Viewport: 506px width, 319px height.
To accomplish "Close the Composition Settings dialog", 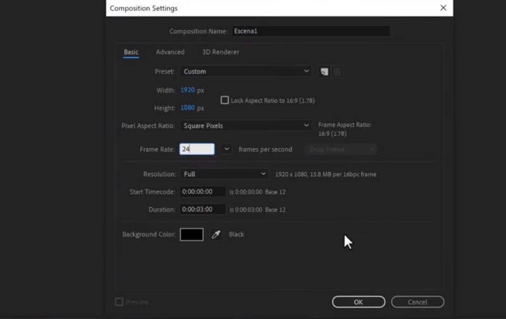I will point(443,8).
